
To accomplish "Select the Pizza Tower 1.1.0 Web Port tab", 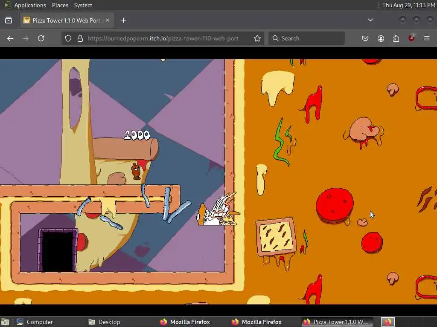I will pyautogui.click(x=67, y=20).
